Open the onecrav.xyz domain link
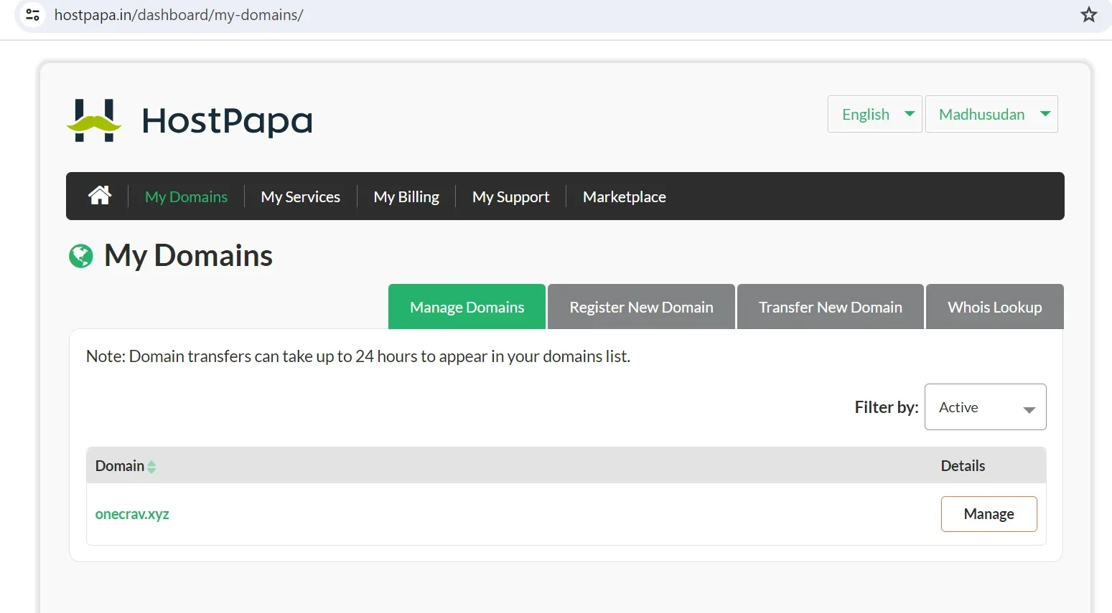Screen dimensions: 1112x613 [x=132, y=514]
